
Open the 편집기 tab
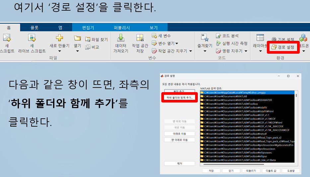click(x=88, y=28)
